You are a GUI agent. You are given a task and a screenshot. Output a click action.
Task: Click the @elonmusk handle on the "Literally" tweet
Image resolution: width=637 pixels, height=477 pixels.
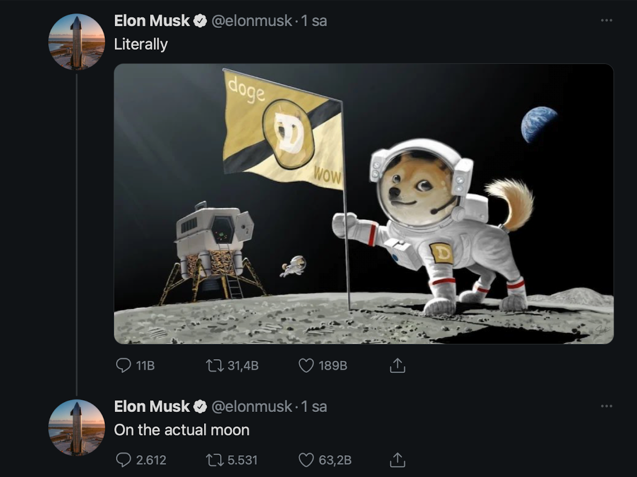(252, 21)
